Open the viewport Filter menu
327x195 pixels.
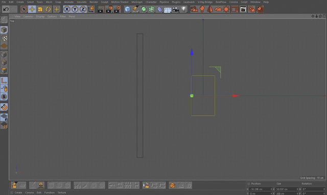point(63,16)
